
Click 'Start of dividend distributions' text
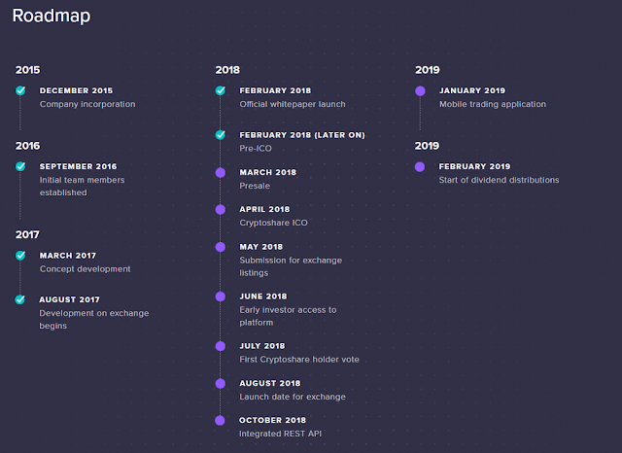coord(499,180)
